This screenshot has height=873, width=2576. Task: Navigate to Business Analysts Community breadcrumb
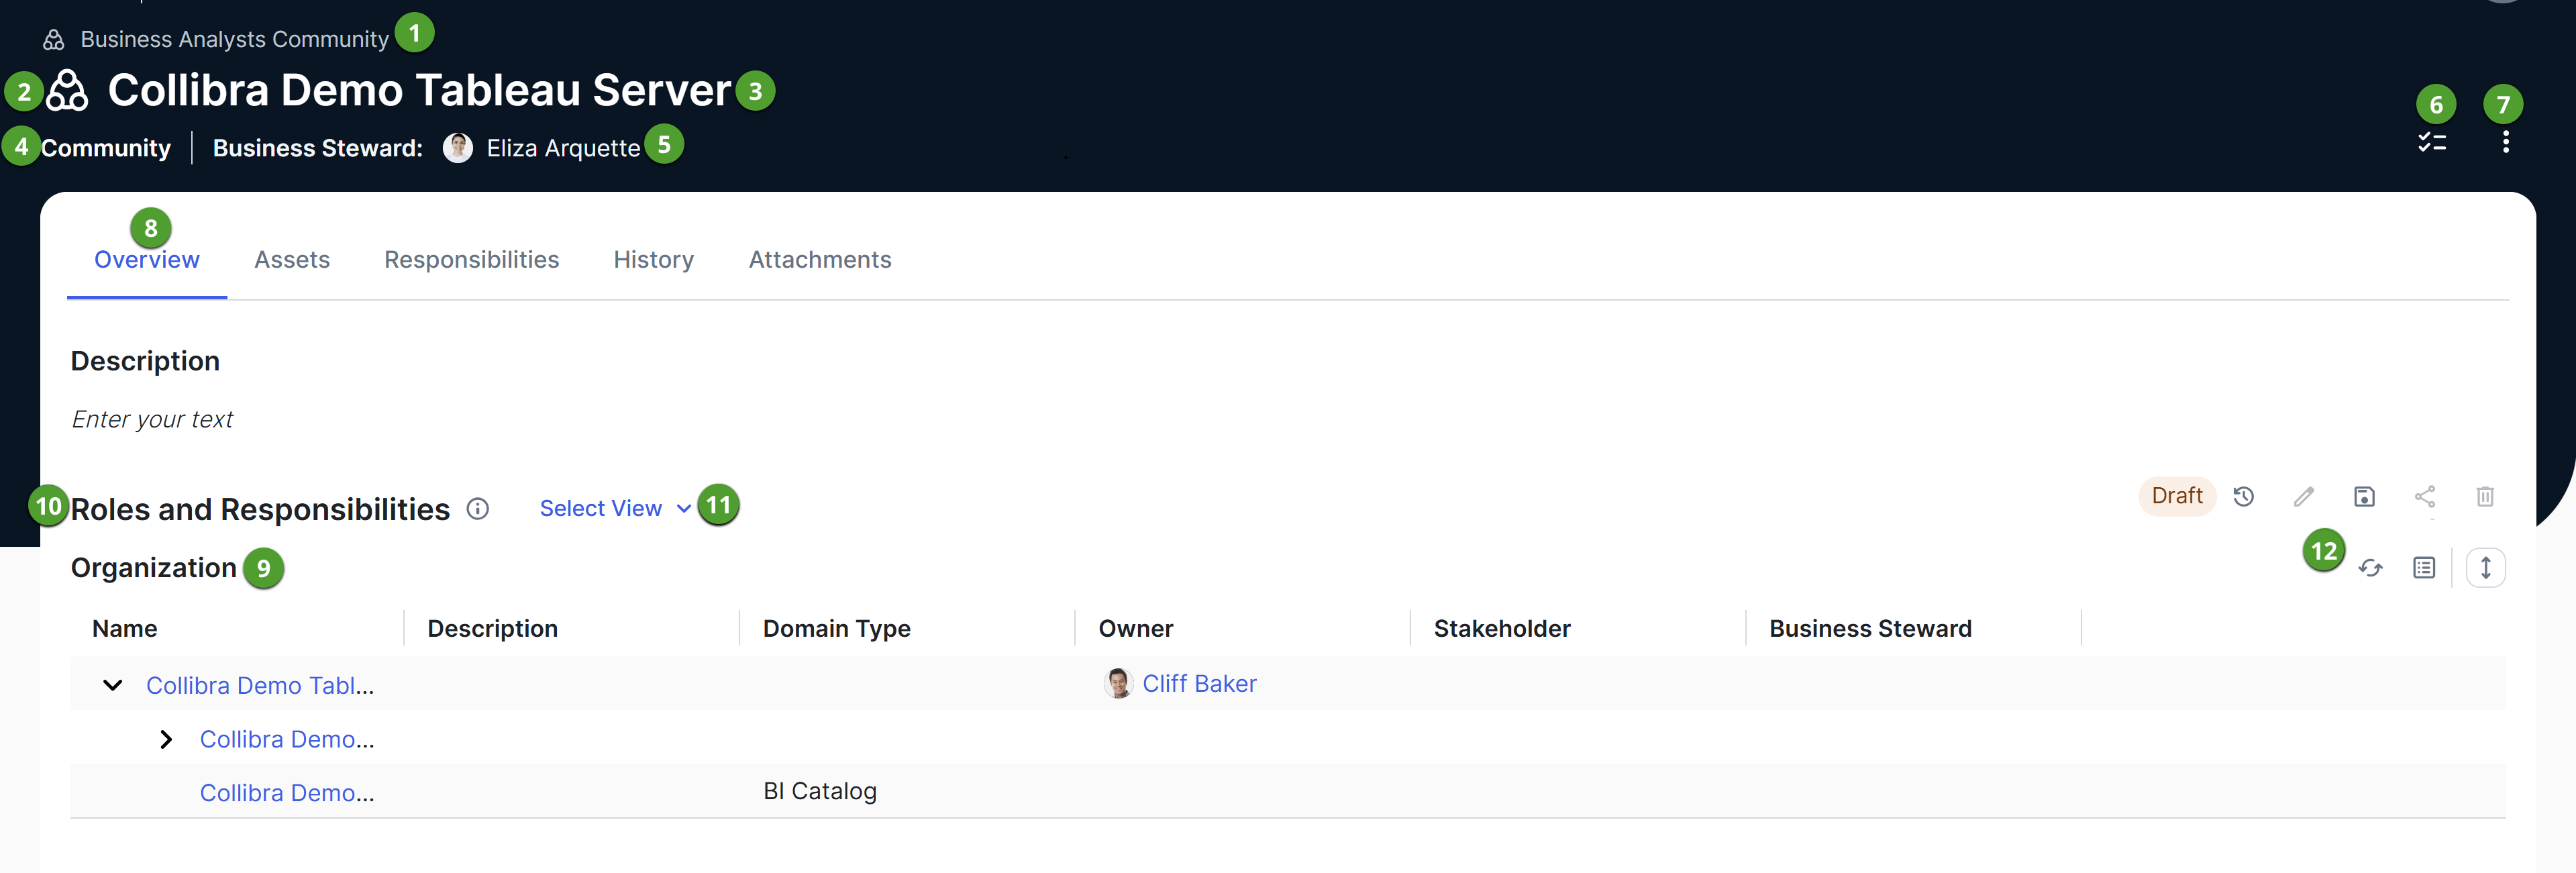[x=234, y=39]
